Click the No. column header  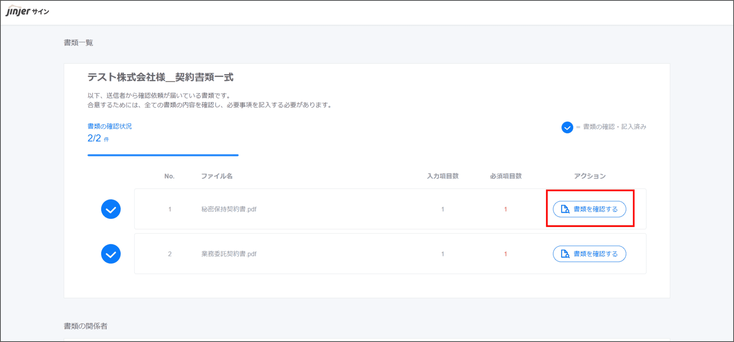click(x=169, y=176)
